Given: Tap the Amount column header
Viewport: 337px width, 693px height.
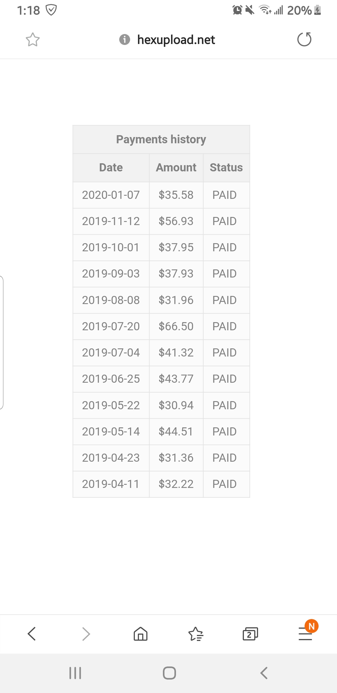Looking at the screenshot, I should click(x=176, y=168).
